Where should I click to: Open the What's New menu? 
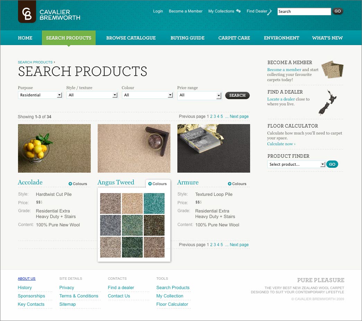327,38
